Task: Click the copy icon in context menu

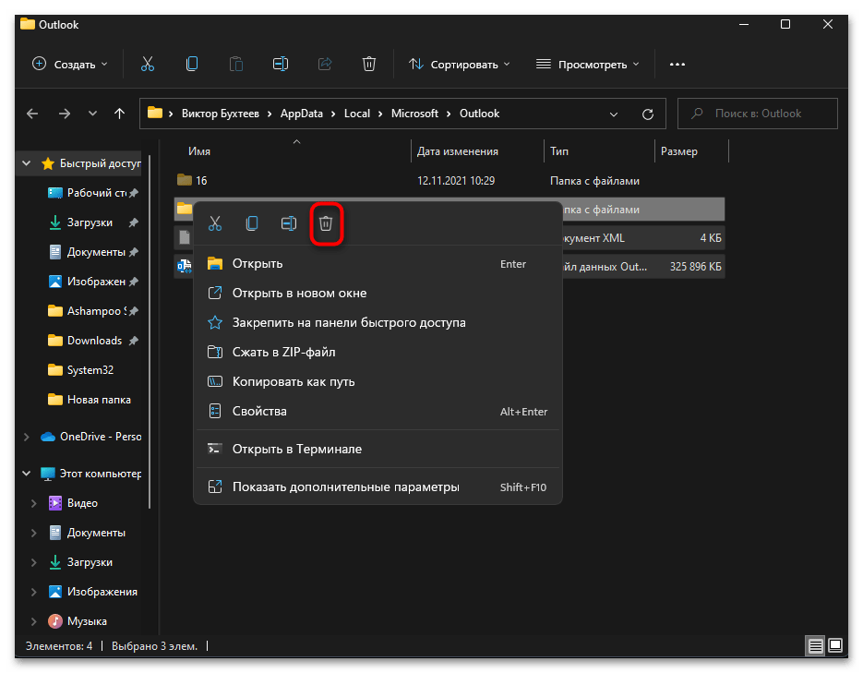Action: [x=252, y=223]
